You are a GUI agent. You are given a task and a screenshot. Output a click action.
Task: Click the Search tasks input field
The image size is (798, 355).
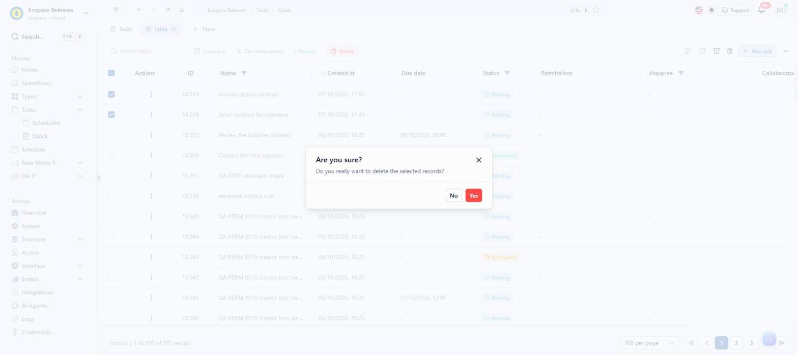147,51
